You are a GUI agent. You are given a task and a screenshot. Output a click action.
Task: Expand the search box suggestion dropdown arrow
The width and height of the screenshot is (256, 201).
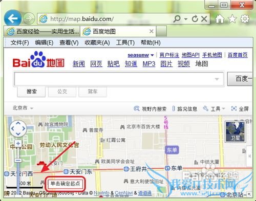pyautogui.click(x=217, y=79)
